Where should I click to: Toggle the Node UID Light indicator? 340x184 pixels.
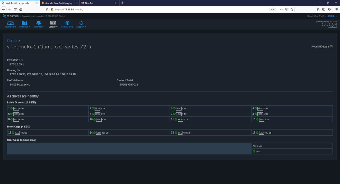[x=331, y=46]
